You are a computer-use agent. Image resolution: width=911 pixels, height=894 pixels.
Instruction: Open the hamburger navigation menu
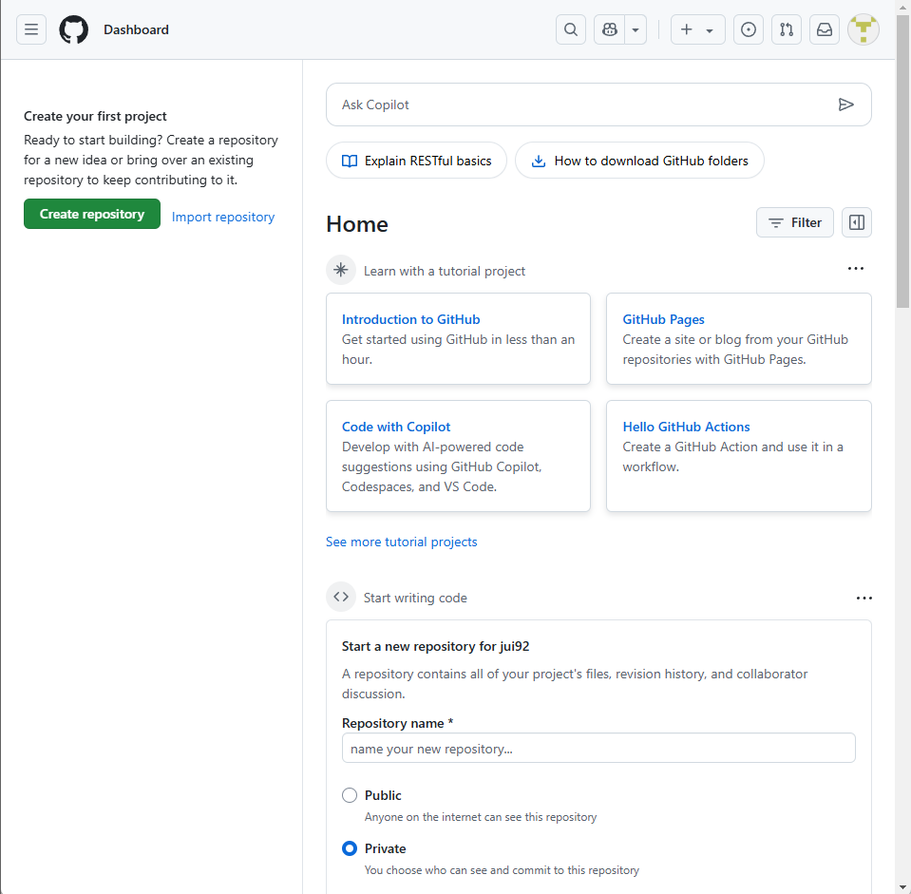(31, 29)
